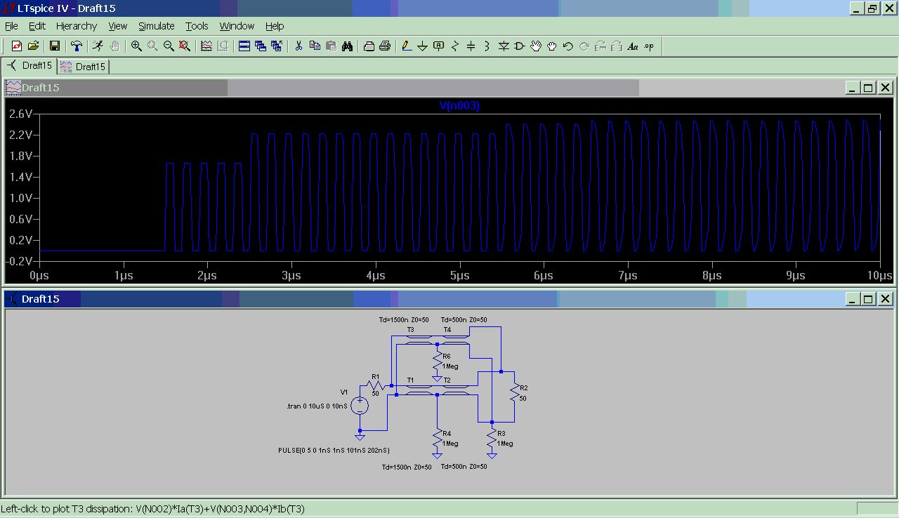Image resolution: width=899 pixels, height=518 pixels.
Task: Save the schematic with floppy icon
Action: coord(54,46)
